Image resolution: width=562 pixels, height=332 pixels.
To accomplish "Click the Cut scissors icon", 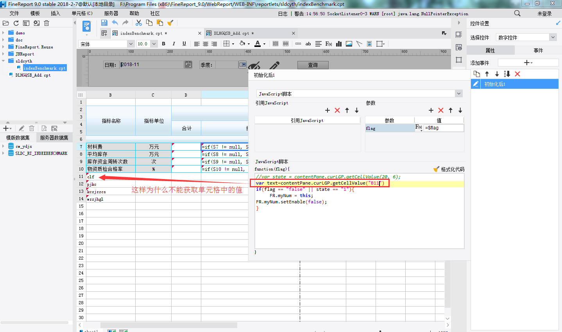I will (139, 23).
